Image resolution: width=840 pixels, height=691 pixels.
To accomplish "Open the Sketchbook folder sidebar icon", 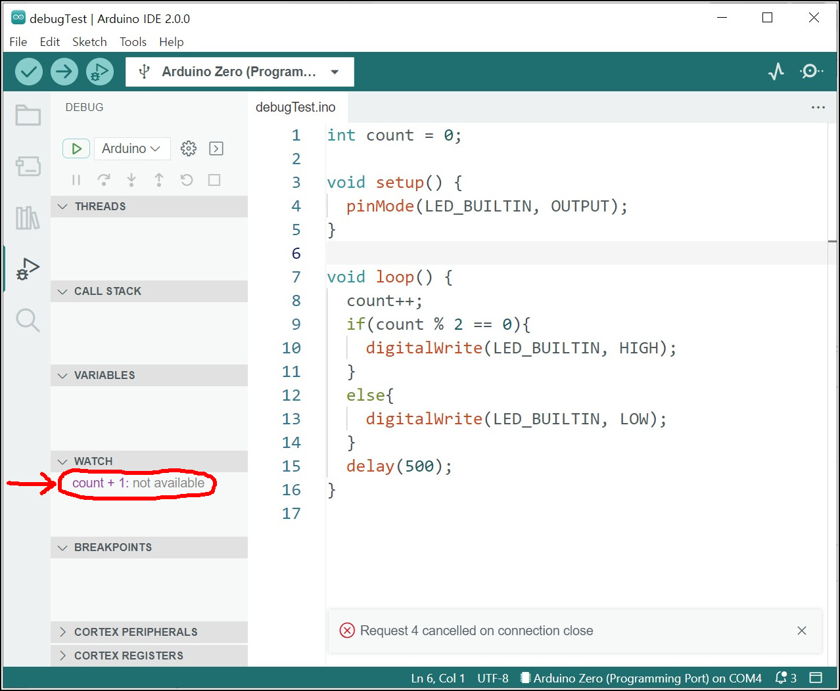I will pos(28,116).
